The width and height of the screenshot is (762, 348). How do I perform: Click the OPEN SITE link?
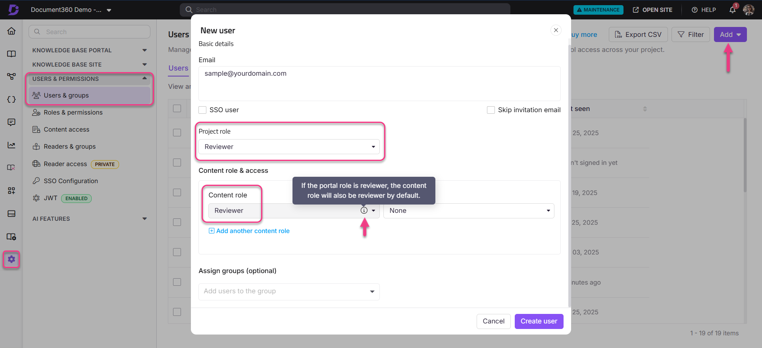pos(652,10)
